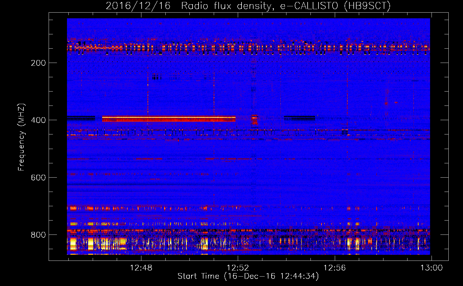Click the 13:00 time tick label
Viewport: 463px width, 286px height.
[x=431, y=268]
